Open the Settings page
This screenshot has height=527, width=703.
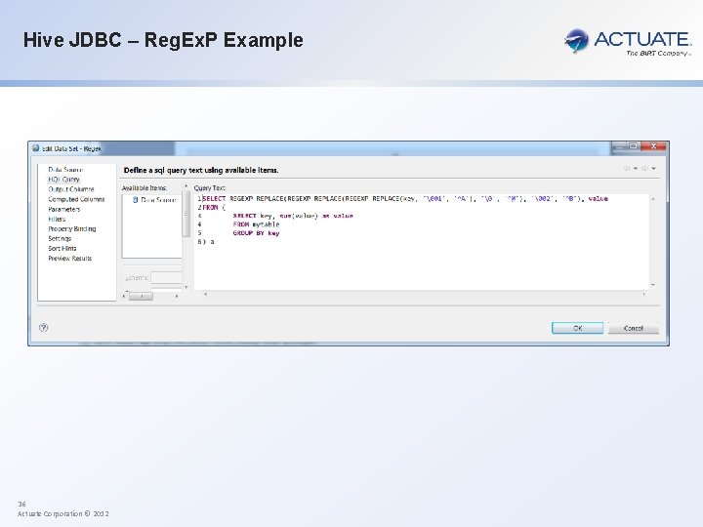coord(60,238)
